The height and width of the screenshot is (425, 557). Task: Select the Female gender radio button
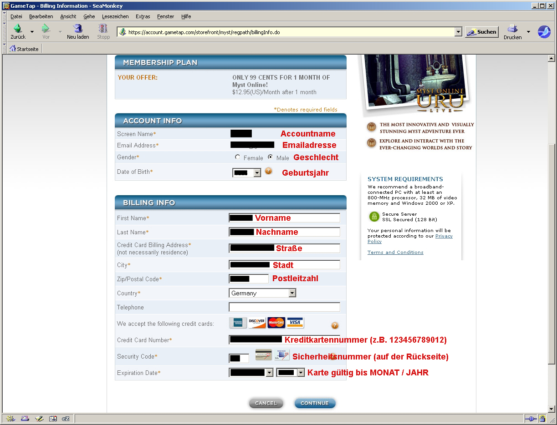tap(238, 157)
